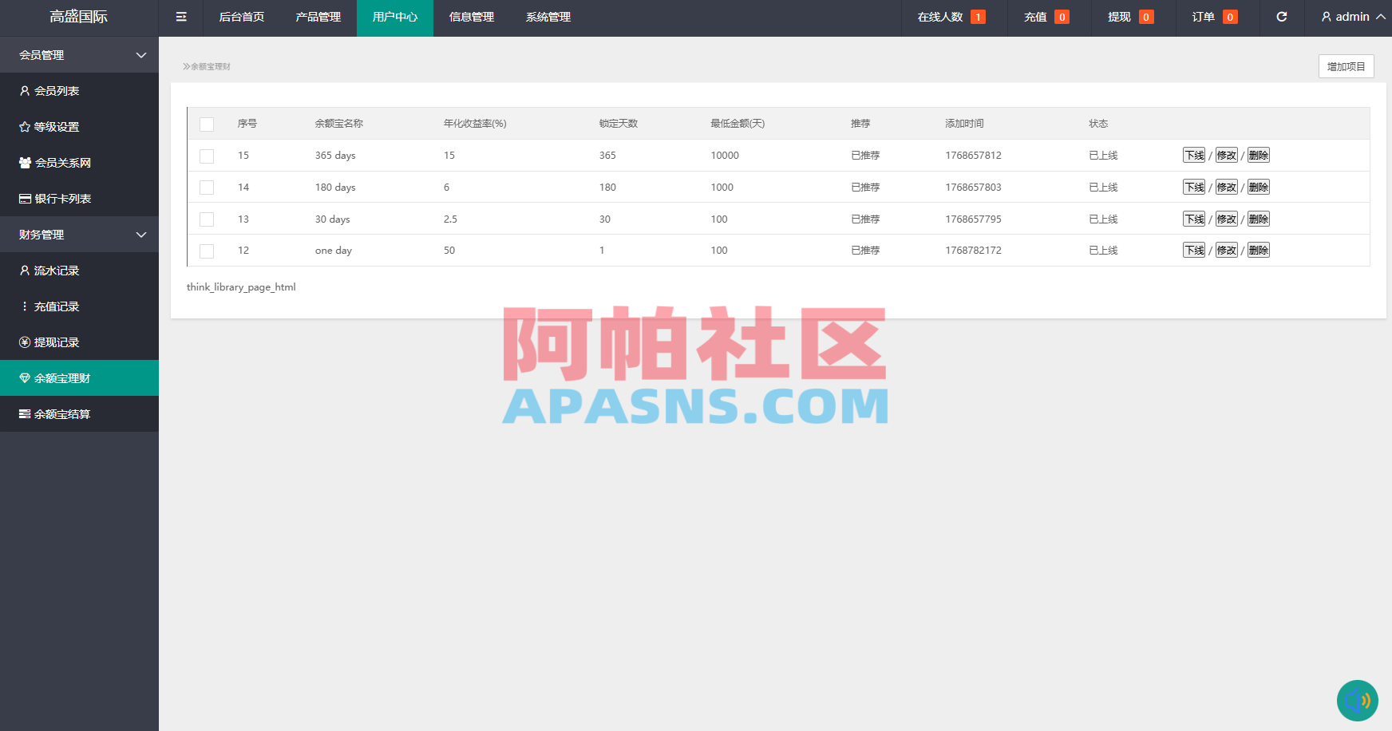1392x731 pixels.
Task: Click 修改 for the 30 days row
Action: click(1227, 219)
